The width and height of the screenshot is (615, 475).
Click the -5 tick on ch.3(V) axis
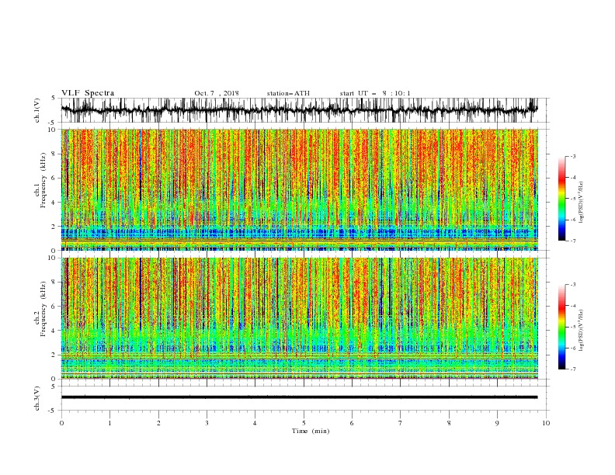53,411
